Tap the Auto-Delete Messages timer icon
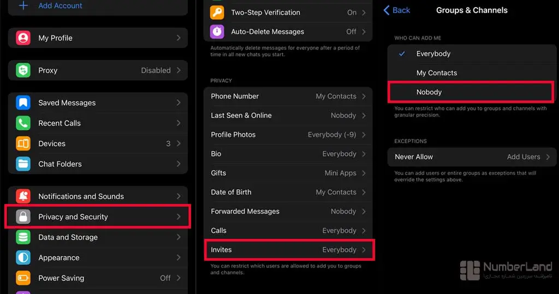The width and height of the screenshot is (559, 294). 217,32
